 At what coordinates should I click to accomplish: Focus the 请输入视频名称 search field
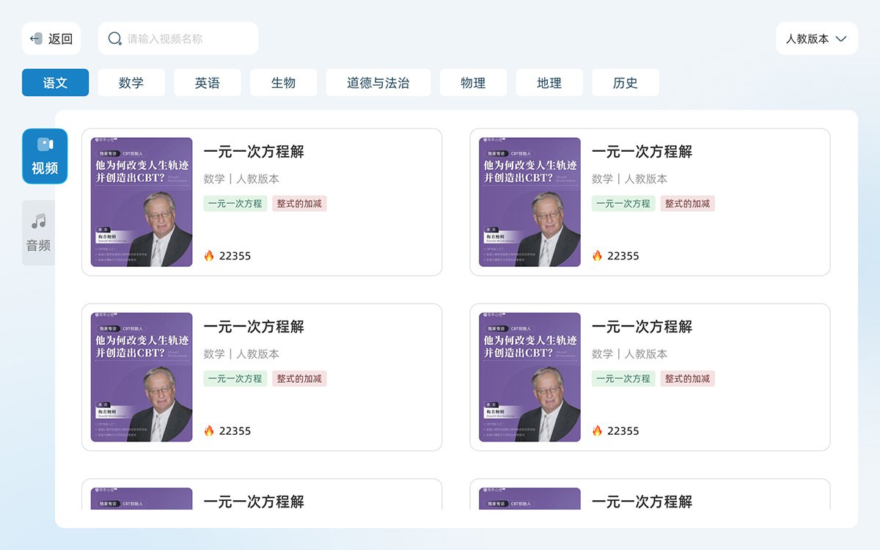pyautogui.click(x=178, y=39)
